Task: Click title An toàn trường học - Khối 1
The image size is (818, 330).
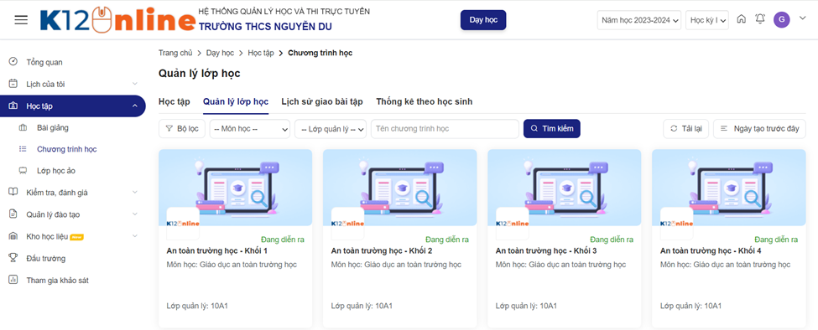Action: tap(217, 251)
